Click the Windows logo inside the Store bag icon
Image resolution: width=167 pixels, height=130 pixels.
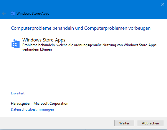tap(15, 45)
